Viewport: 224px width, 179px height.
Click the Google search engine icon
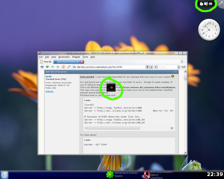pos(156,67)
